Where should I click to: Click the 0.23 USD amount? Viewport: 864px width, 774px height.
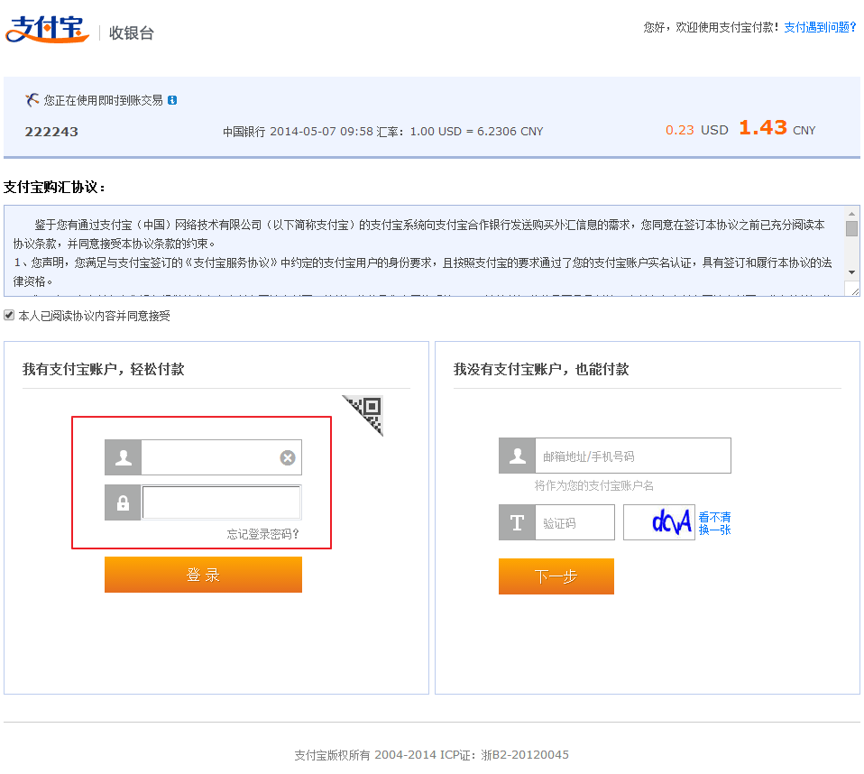(697, 130)
